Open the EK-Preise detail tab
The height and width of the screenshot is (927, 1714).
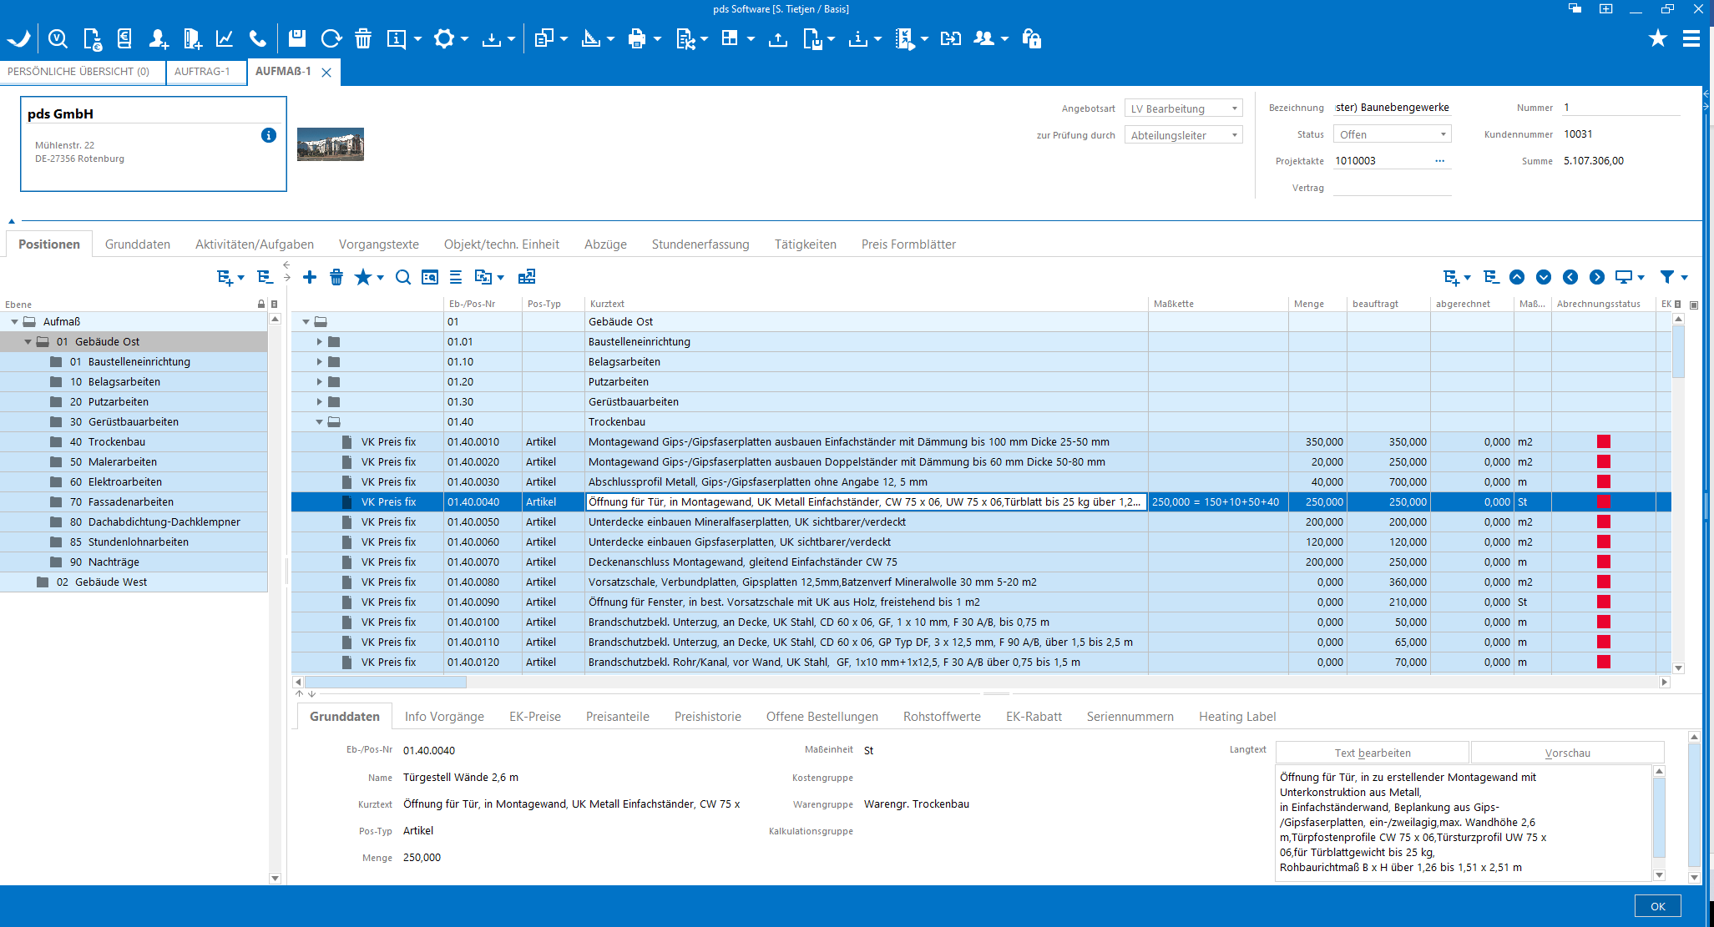pos(534,717)
